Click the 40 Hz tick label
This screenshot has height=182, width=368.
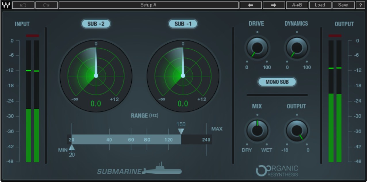pos(109,140)
